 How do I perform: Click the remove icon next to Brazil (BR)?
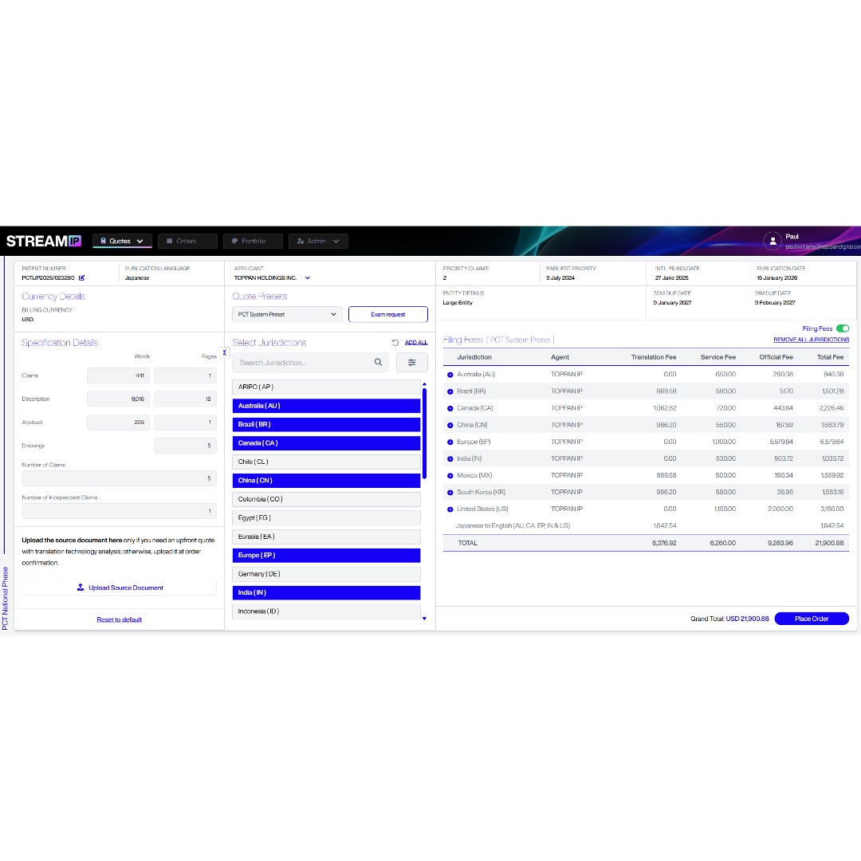pyautogui.click(x=450, y=391)
